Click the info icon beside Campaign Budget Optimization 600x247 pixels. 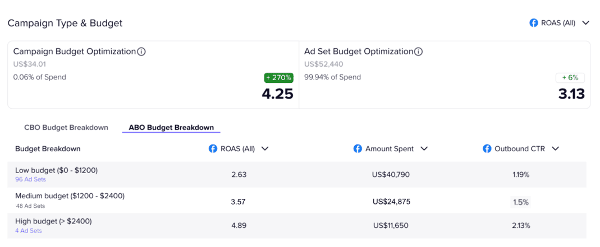141,52
